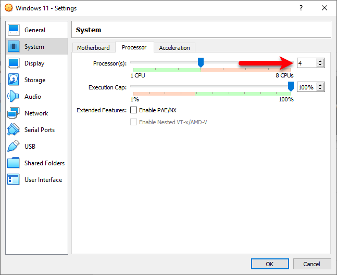
Task: Click the VirtualBox gear icon in title bar
Action: pos(9,8)
